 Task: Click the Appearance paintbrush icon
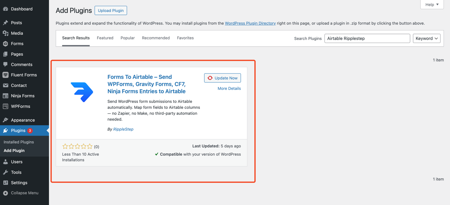(5, 120)
